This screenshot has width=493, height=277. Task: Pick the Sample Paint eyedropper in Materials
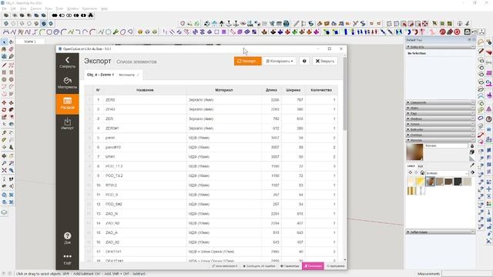(472, 165)
